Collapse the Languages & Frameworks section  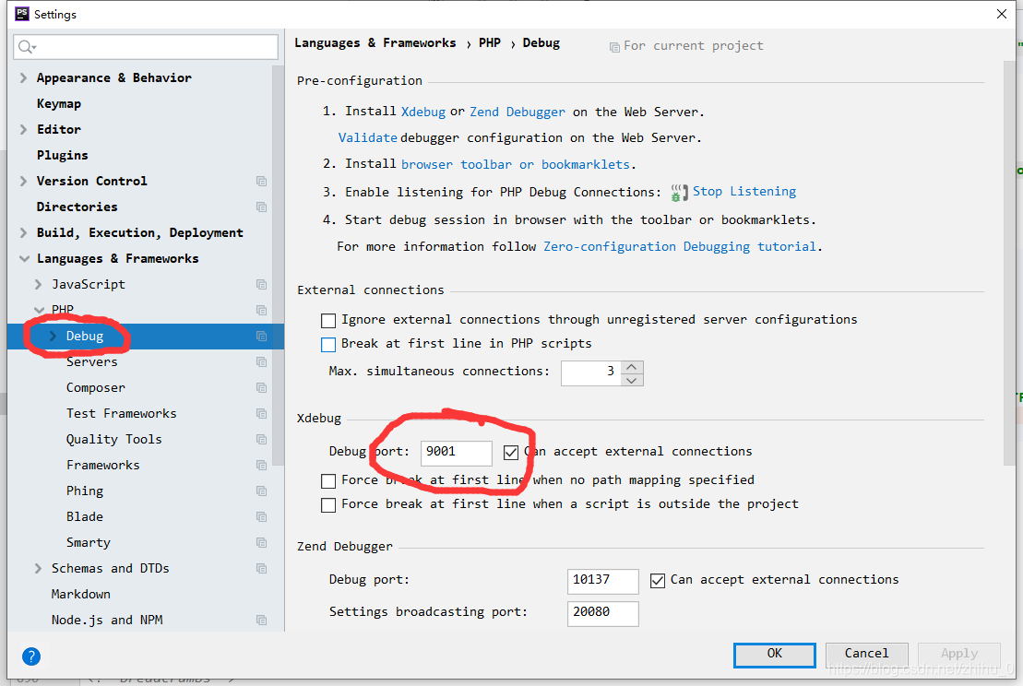click(24, 259)
